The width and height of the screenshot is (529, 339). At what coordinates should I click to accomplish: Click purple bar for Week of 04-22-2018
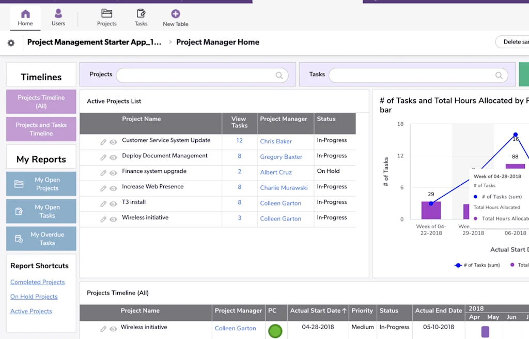click(x=431, y=210)
